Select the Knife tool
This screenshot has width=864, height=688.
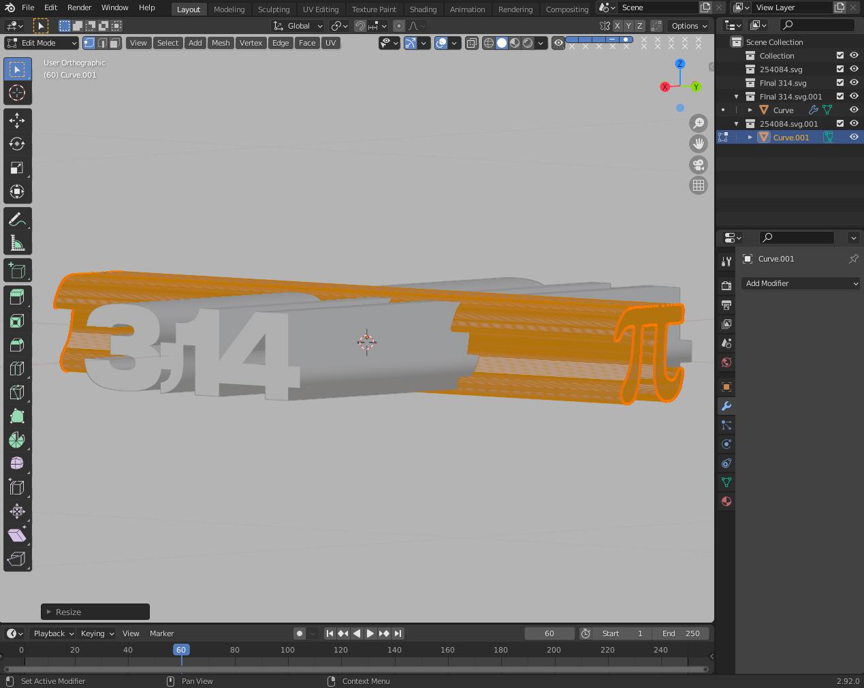click(17, 392)
